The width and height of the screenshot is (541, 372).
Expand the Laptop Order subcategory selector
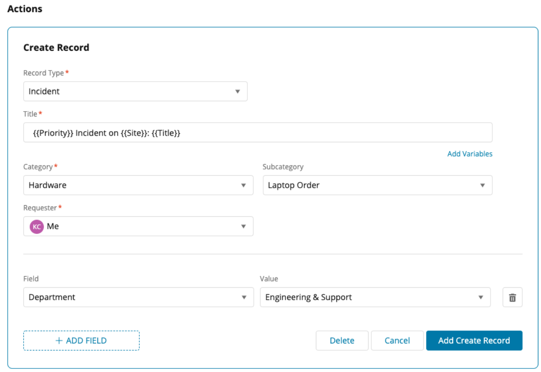click(377, 185)
